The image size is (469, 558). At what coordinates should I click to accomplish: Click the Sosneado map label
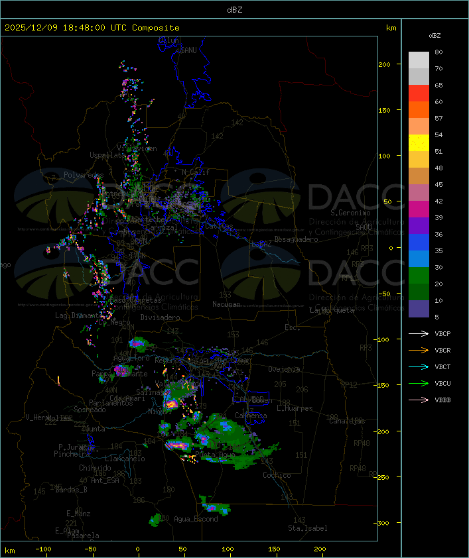[90, 410]
